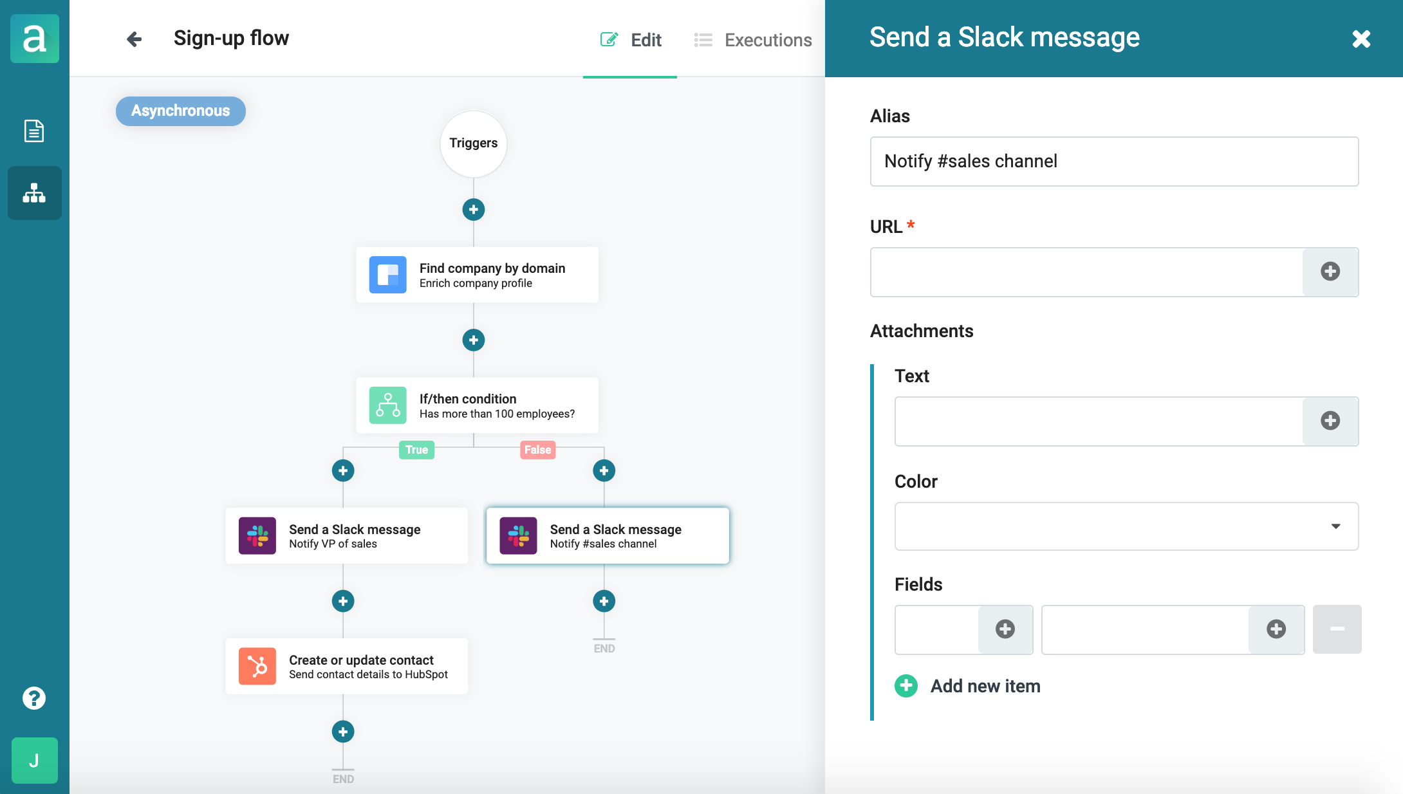Add a step below the Triggers node
Image resolution: width=1403 pixels, height=794 pixels.
point(474,209)
